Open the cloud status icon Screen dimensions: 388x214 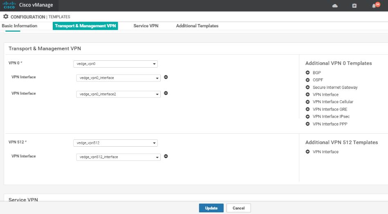tap(335, 6)
